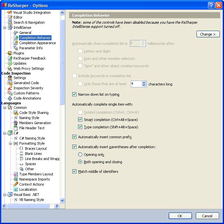
Task: Collapse the Visual Basic .NET node
Action: point(4,195)
